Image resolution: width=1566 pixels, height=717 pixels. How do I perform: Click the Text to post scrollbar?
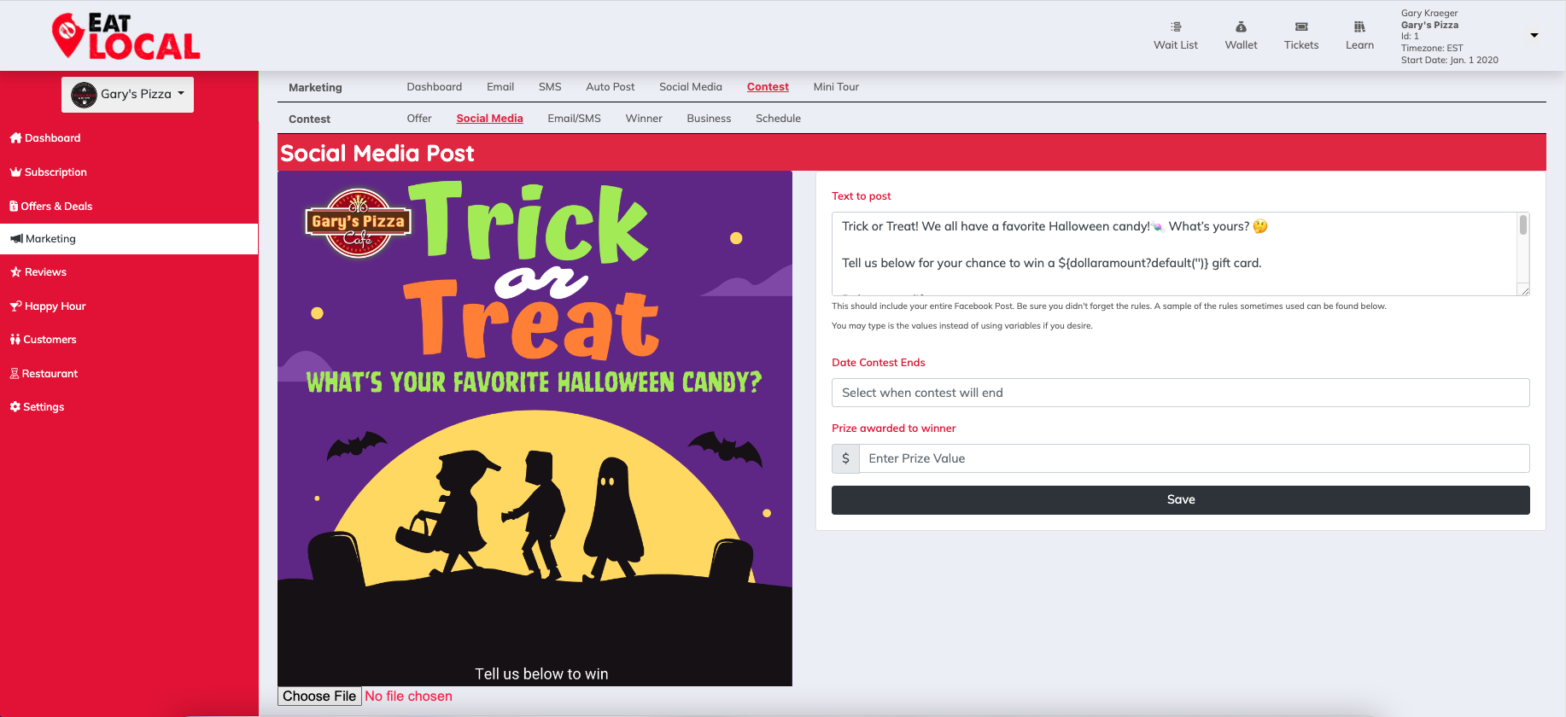[x=1522, y=254]
